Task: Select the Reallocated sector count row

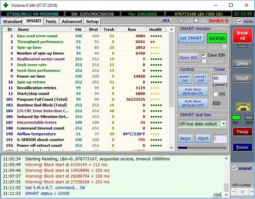Action: pyautogui.click(x=85, y=59)
